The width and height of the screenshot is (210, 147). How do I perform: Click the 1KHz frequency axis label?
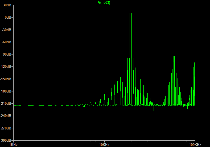[13, 145]
